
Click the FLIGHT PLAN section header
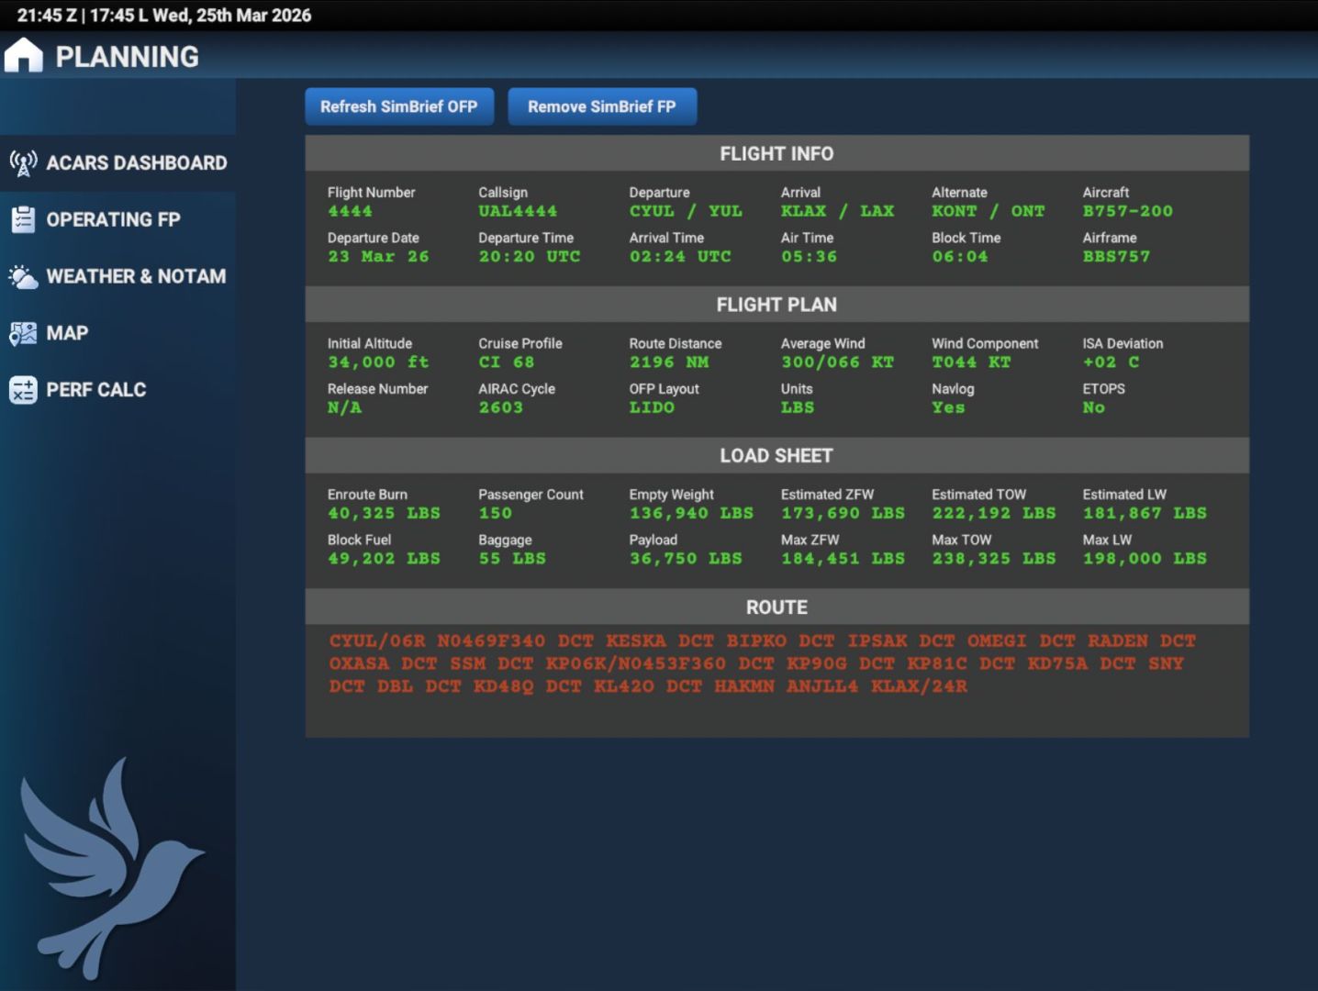click(776, 305)
